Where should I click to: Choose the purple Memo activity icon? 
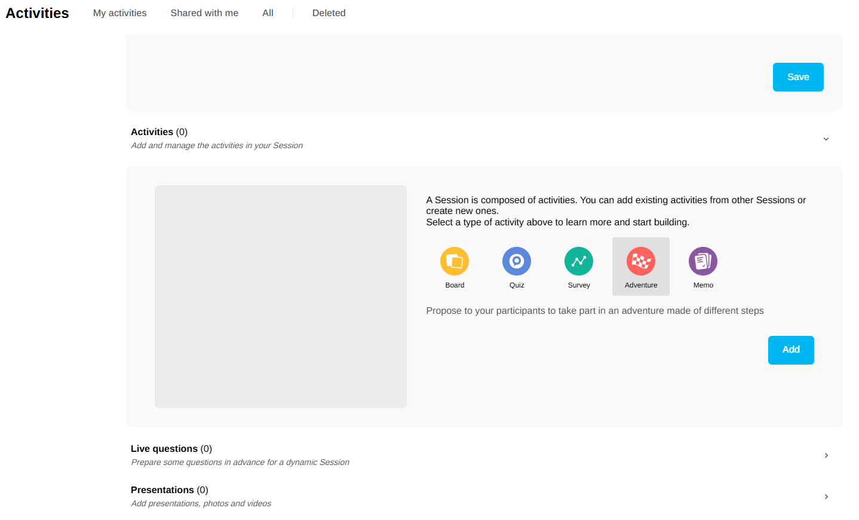703,261
